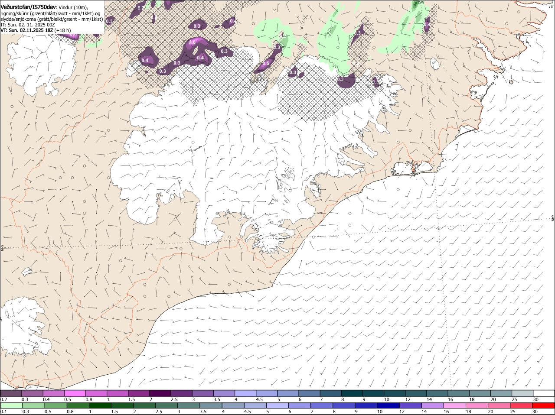Select upper legend swatch between 12 and 14

click(417, 393)
